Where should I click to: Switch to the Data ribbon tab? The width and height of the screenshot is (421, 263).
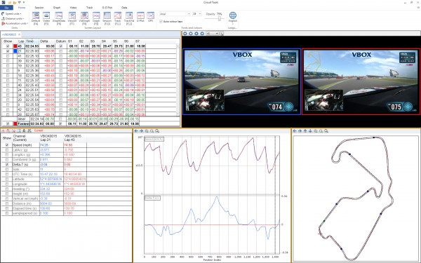pyautogui.click(x=124, y=8)
